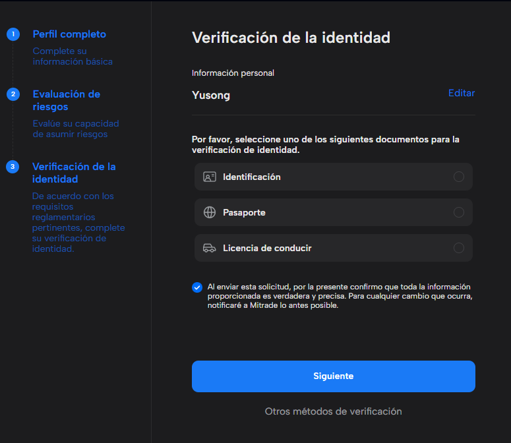The image size is (511, 443).
Task: Click the car icon for Licencia de conducir
Action: pyautogui.click(x=210, y=248)
